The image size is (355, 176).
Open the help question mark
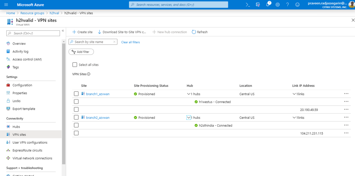tap(288, 5)
